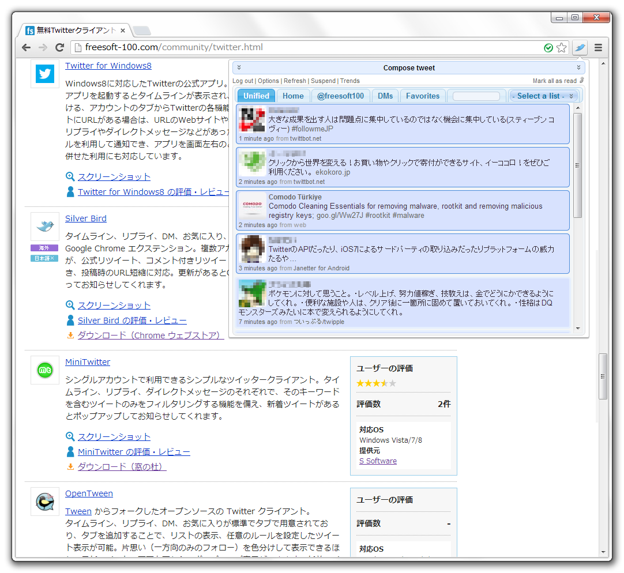Screen dimensions: 624x573
Task: Open the OpenTween title link
Action: (89, 493)
